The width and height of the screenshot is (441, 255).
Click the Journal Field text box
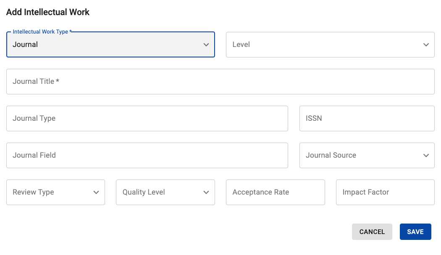tap(147, 156)
